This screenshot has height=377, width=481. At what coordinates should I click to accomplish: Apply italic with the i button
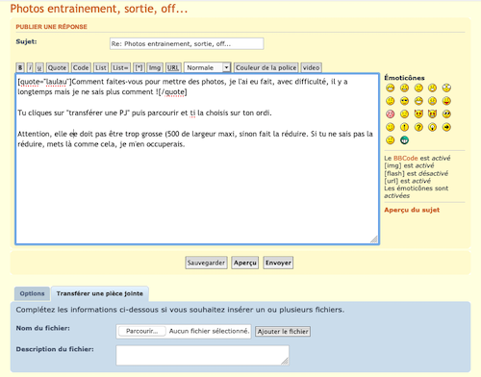coord(30,67)
